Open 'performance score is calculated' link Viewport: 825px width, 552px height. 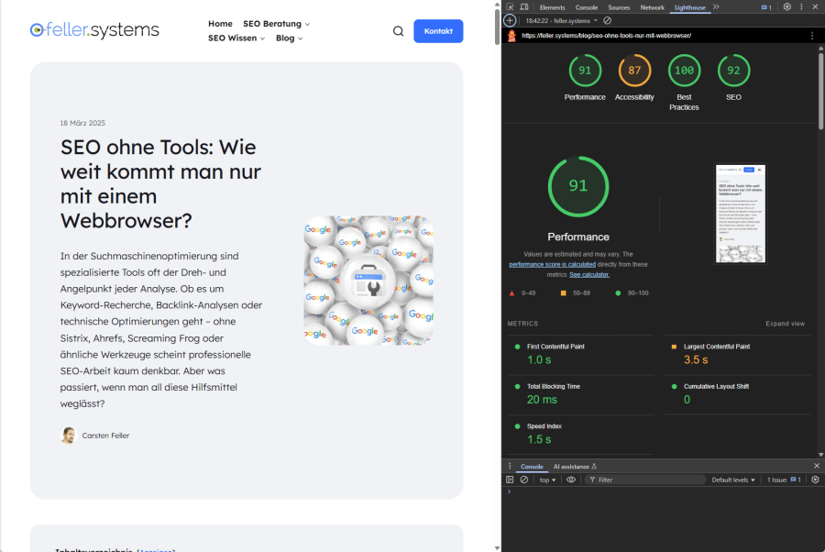[552, 265]
